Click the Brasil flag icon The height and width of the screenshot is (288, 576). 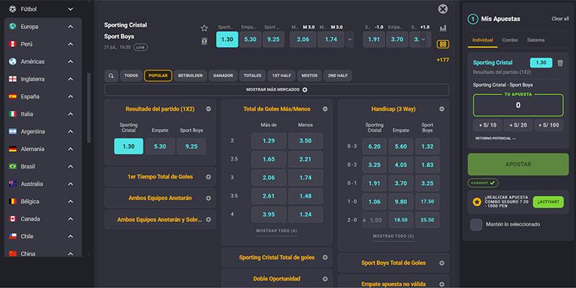[x=13, y=166]
